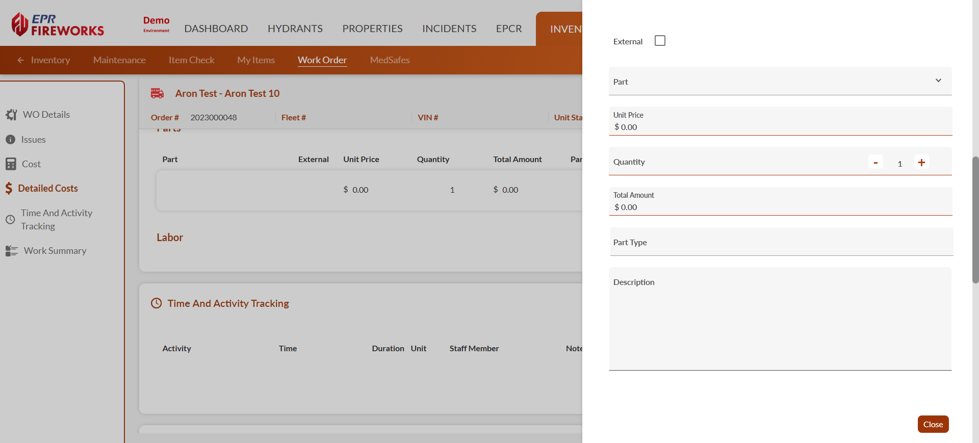
Task: Switch to the Maintenance tab
Action: coord(119,60)
